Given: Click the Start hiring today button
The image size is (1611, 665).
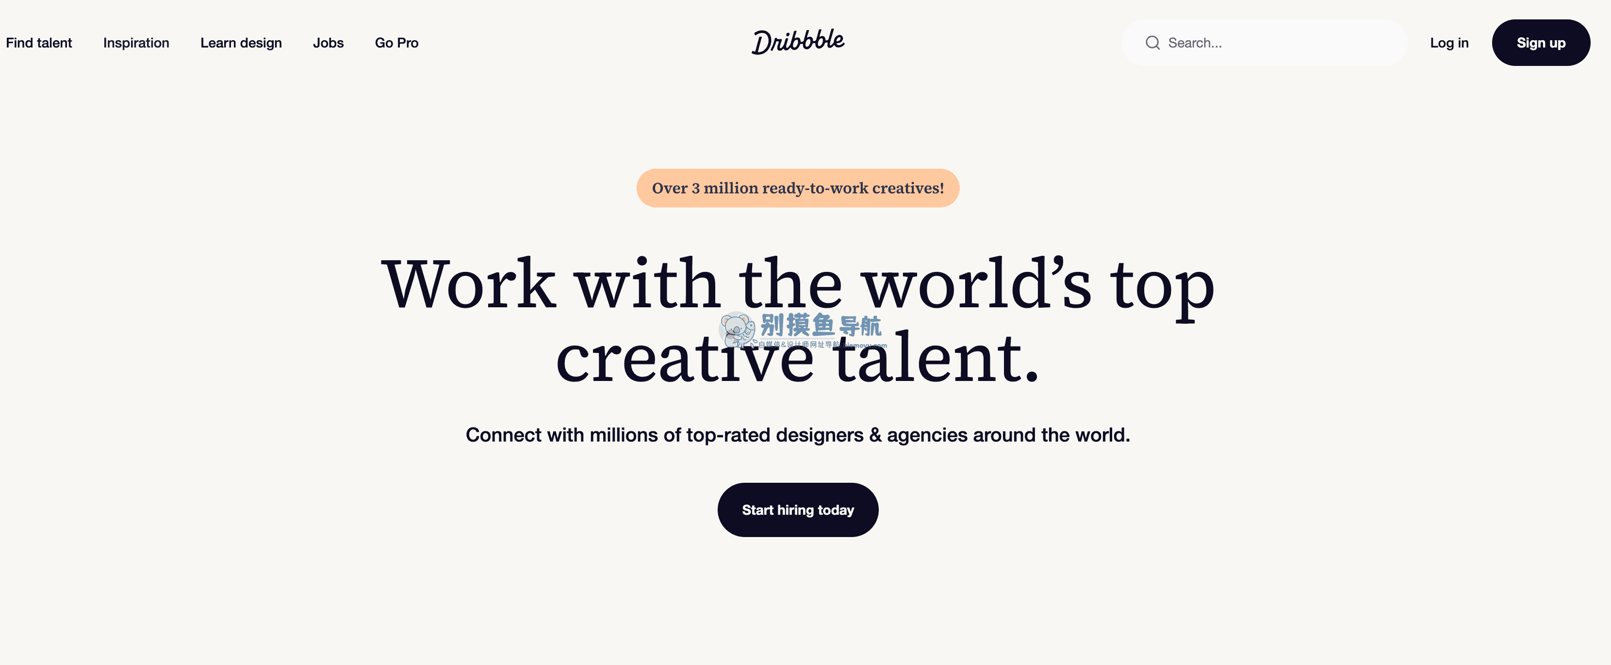Looking at the screenshot, I should [x=798, y=509].
